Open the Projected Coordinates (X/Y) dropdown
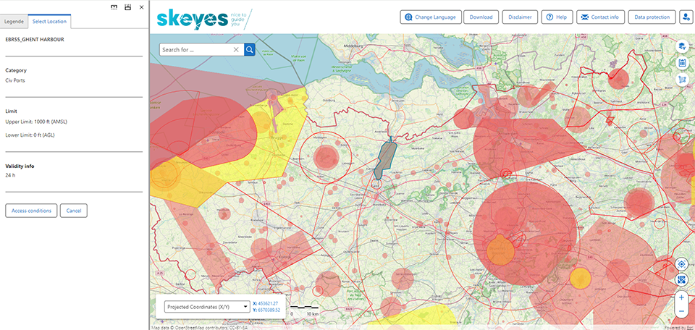Screen dimensions: 695x330 coord(206,306)
